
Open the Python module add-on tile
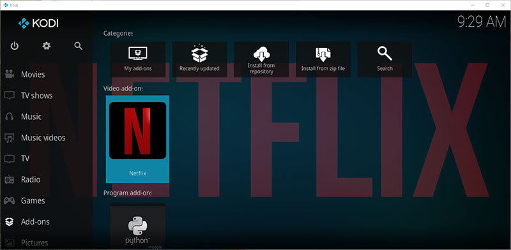pos(137,226)
